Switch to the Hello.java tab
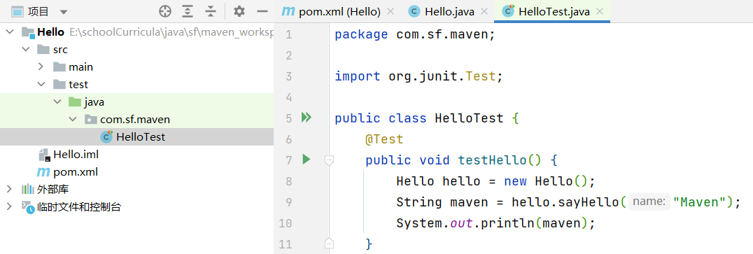The width and height of the screenshot is (753, 254). 442,11
